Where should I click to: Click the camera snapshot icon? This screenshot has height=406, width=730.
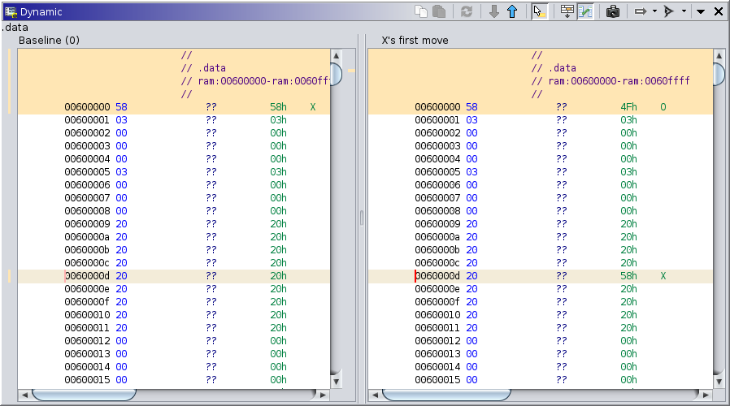click(613, 11)
